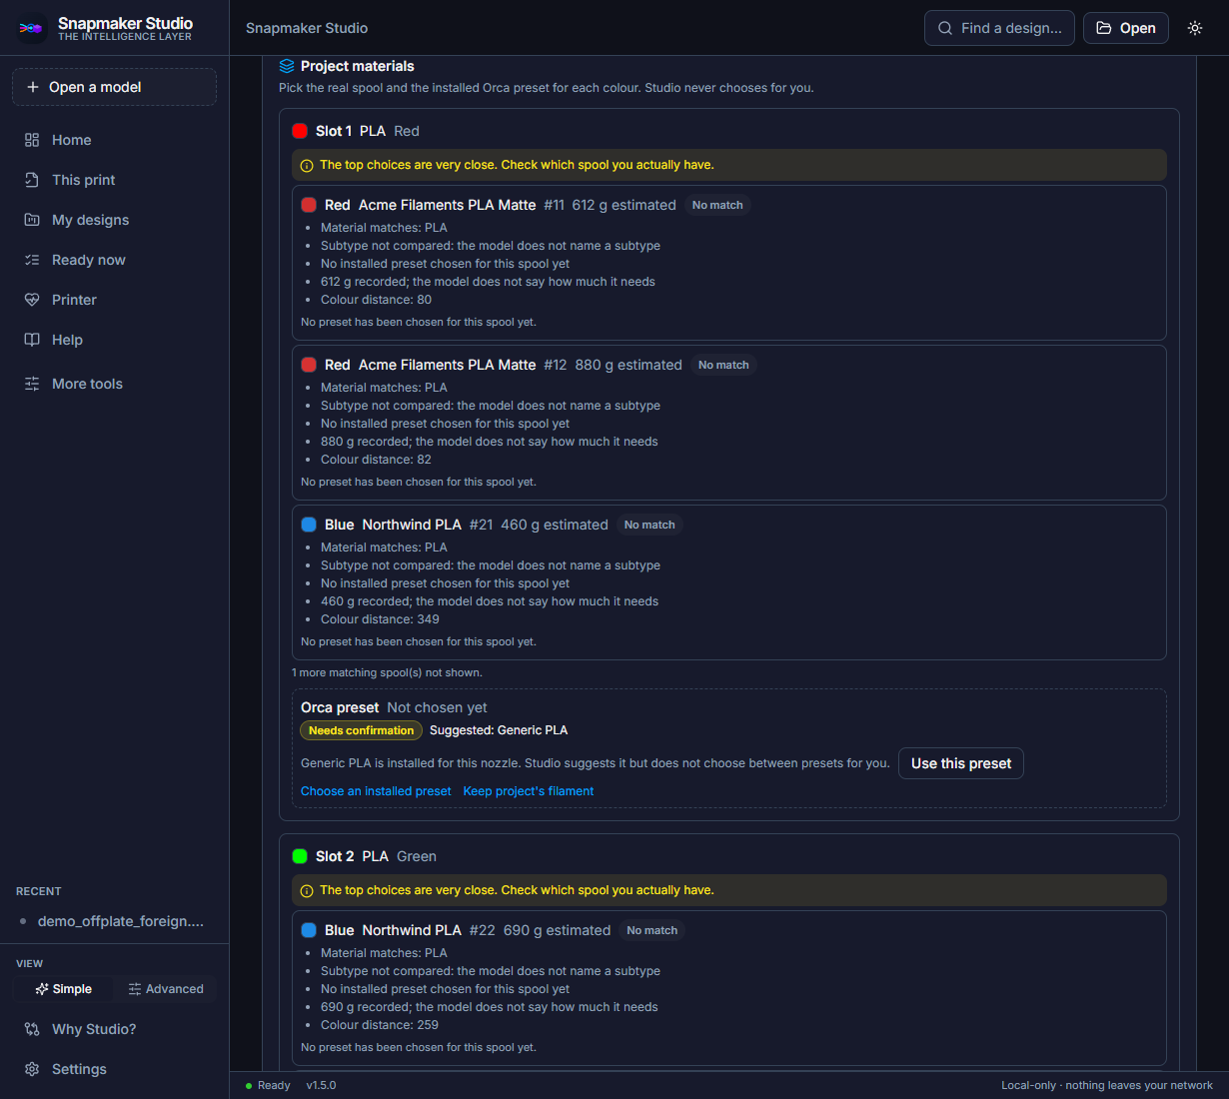Open Settings with the gear icon
The image size is (1229, 1099).
pyautogui.click(x=114, y=1069)
